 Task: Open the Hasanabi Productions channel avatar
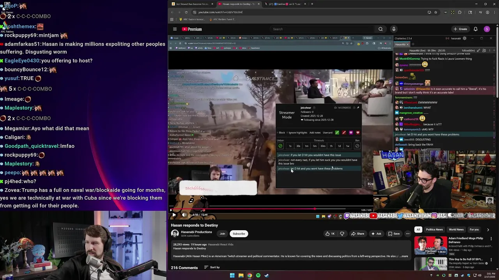coord(175,233)
